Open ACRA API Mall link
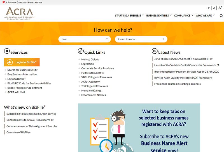 coord(16,92)
